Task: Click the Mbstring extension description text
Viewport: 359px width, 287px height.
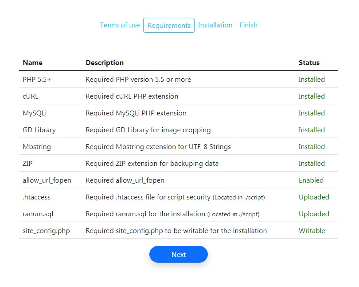Action: (x=158, y=147)
